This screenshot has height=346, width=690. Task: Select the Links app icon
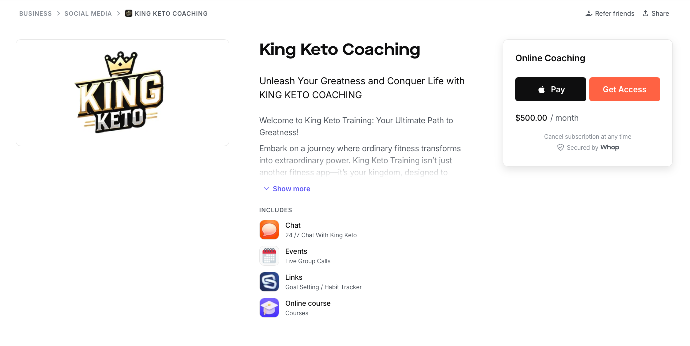click(x=269, y=282)
